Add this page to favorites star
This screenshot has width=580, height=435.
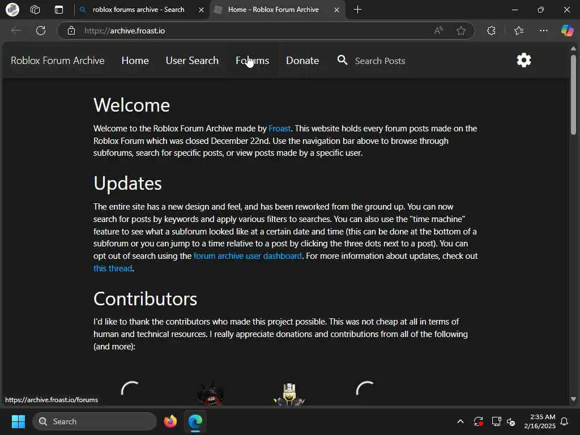pyautogui.click(x=461, y=31)
